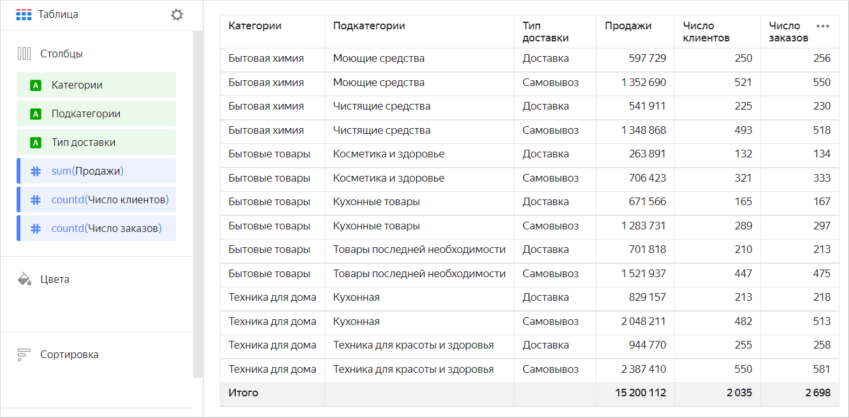Click the Сортировка sorting icon
849x418 pixels.
24,354
